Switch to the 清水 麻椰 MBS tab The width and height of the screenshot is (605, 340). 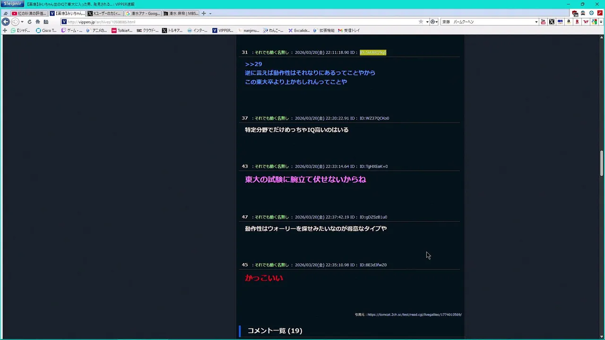pos(181,13)
